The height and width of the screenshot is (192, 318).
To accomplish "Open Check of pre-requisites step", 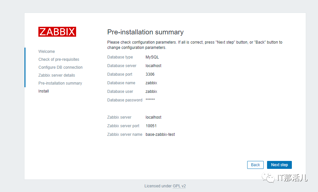I will pos(59,59).
